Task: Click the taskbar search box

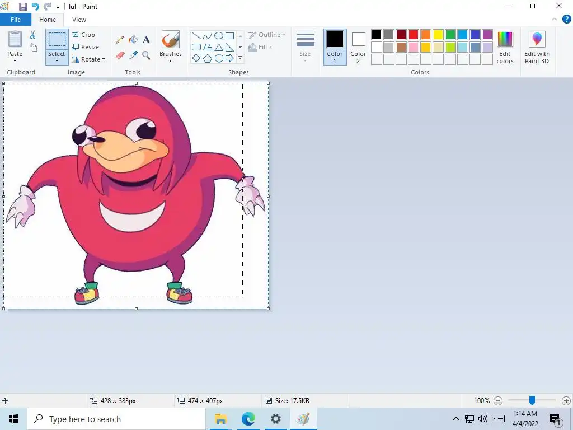Action: pos(116,419)
